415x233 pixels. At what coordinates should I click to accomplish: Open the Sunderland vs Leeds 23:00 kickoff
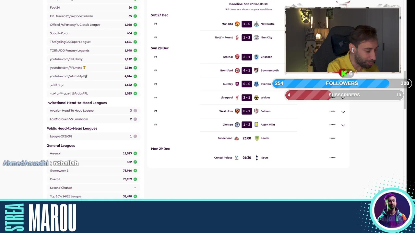(247, 138)
